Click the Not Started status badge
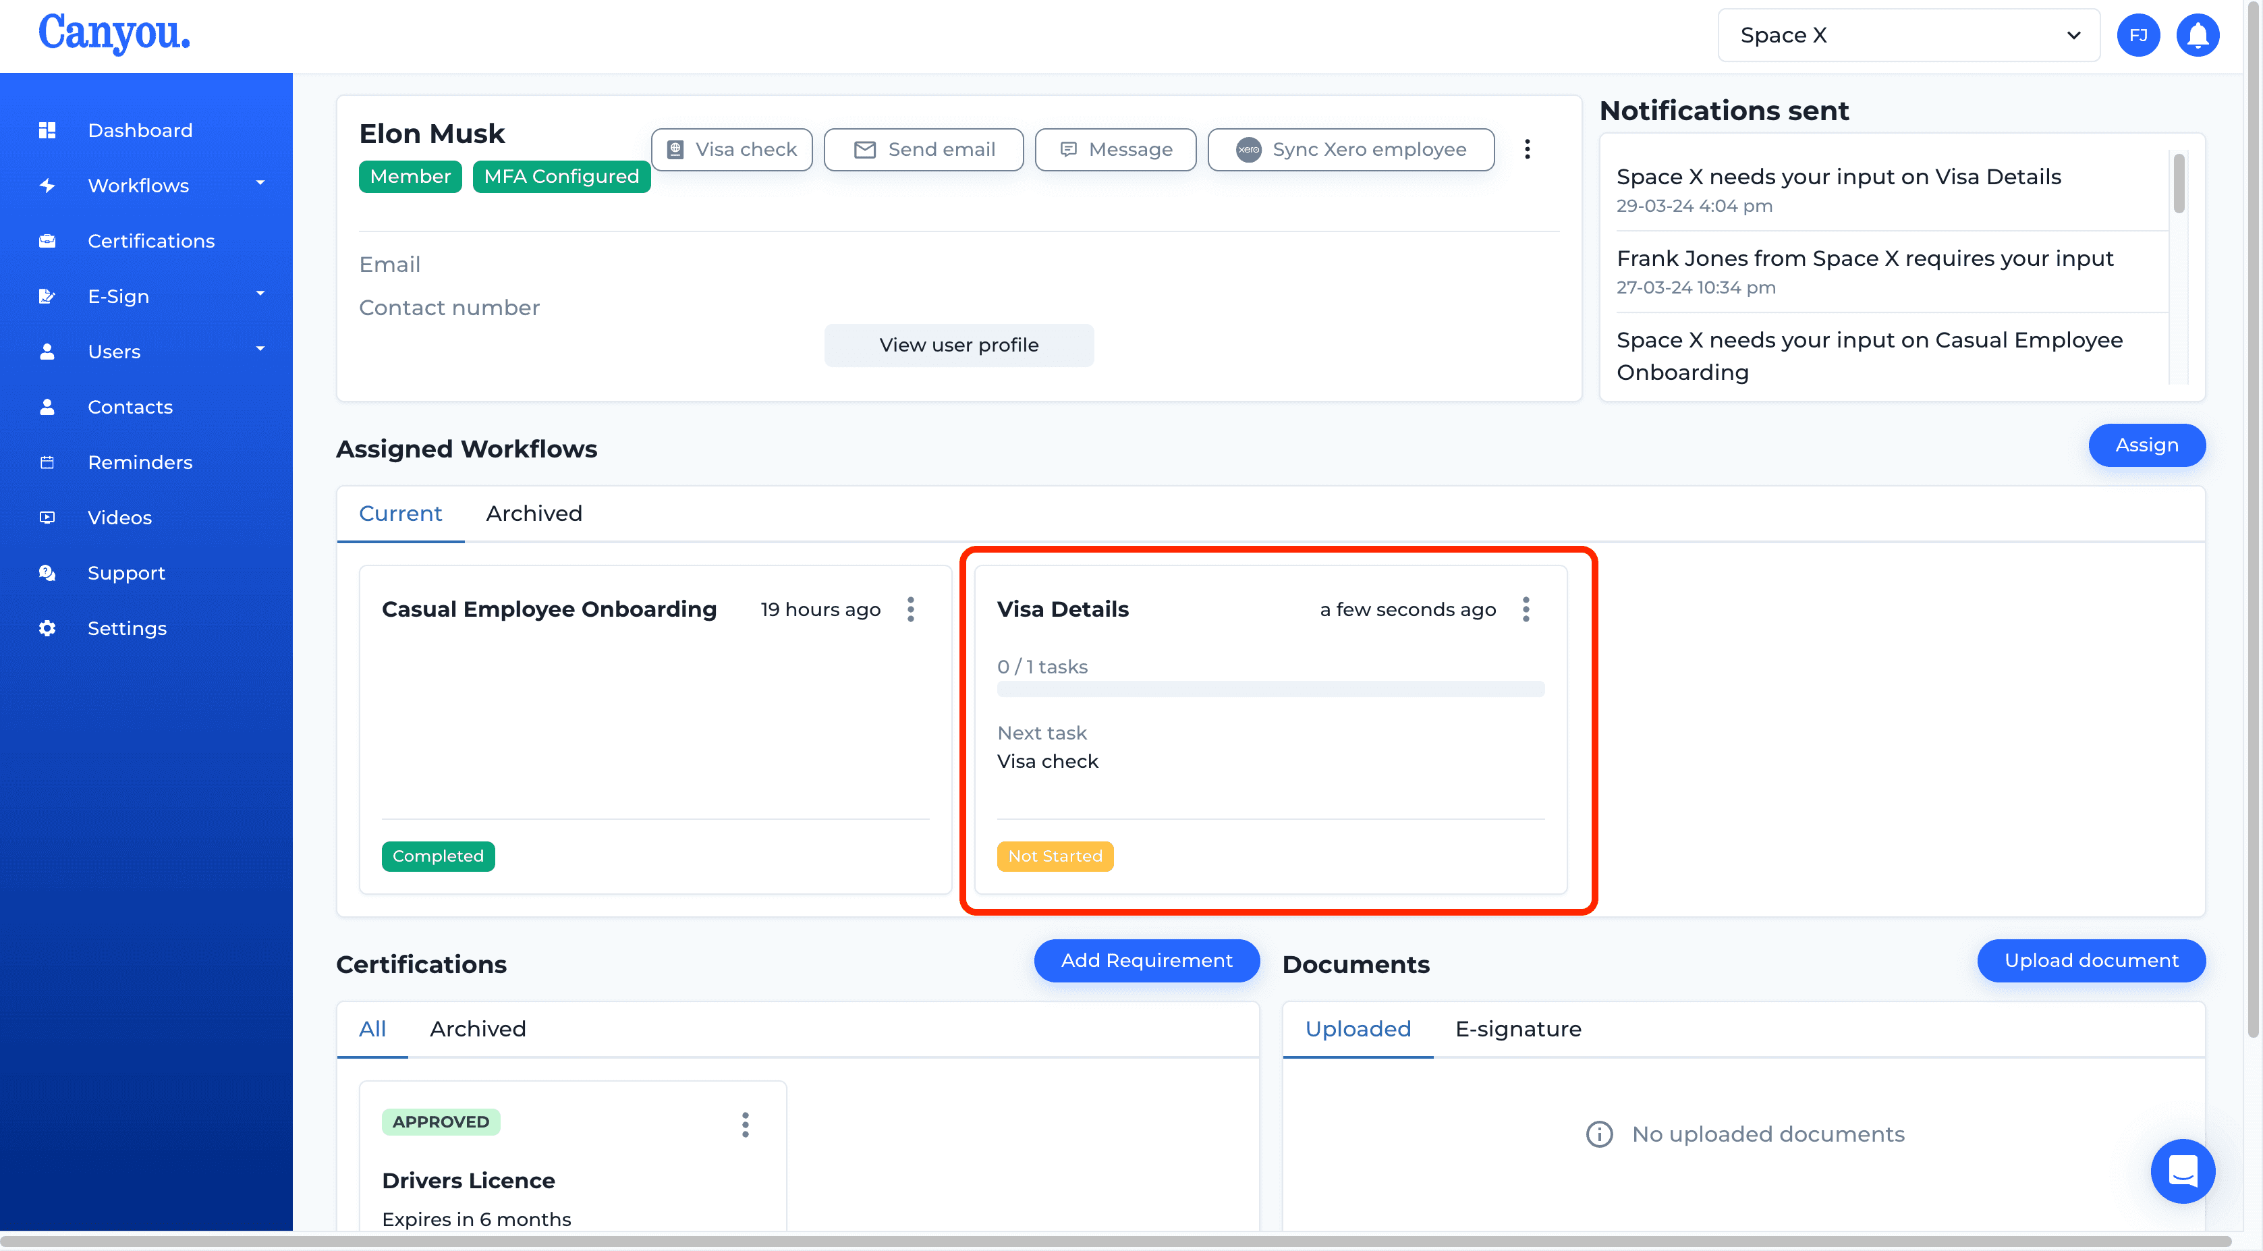 [1055, 856]
